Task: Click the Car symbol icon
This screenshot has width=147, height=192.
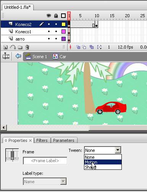Action: [x=55, y=56]
